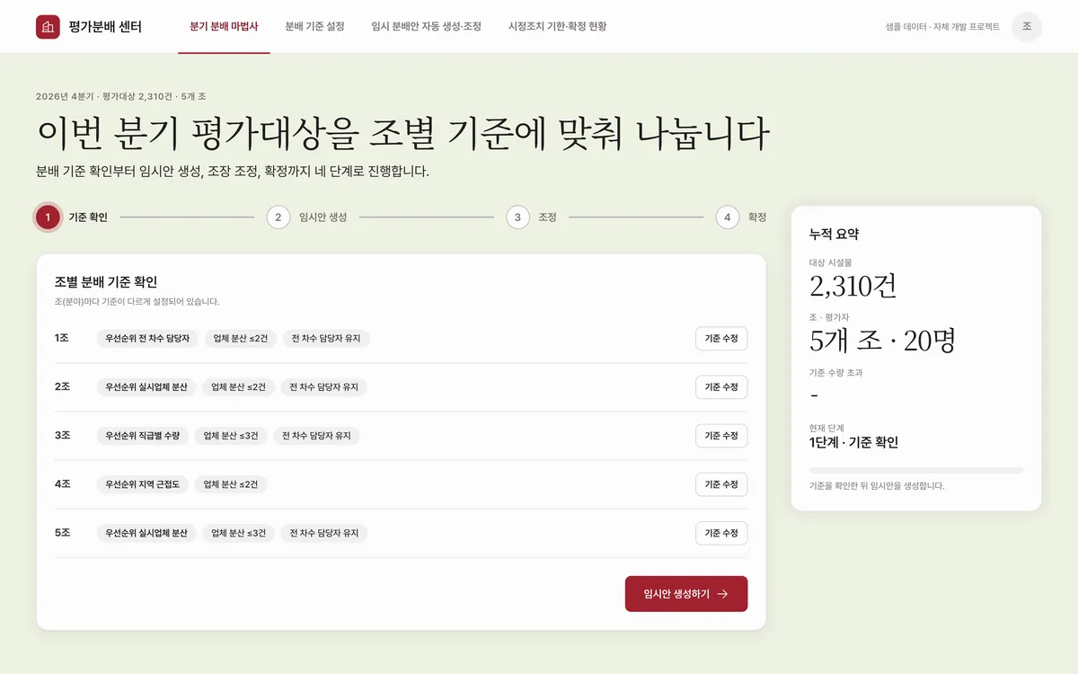Click 2조 chip 전 차수 담당자 유지
This screenshot has height=674, width=1078.
coord(324,387)
